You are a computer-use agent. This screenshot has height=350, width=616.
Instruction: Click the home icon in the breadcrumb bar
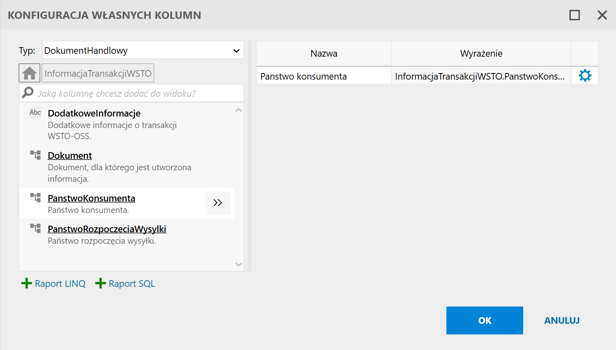29,73
